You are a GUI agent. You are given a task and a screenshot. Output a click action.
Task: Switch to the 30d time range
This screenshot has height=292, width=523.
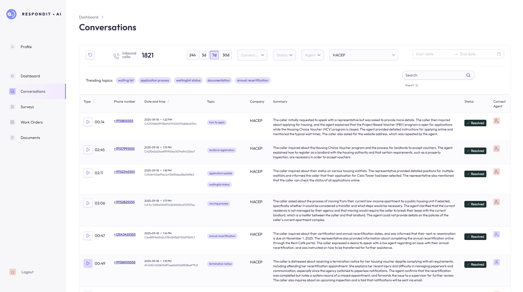(x=226, y=55)
